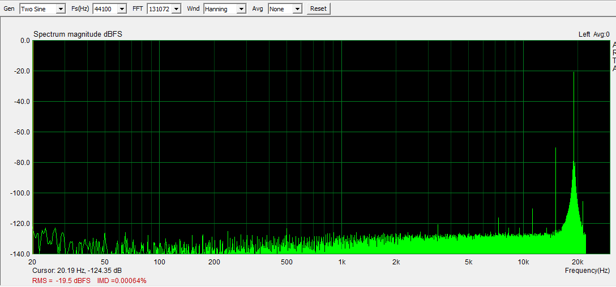
Task: Click the '500' frequency axis label
Action: pos(287,262)
